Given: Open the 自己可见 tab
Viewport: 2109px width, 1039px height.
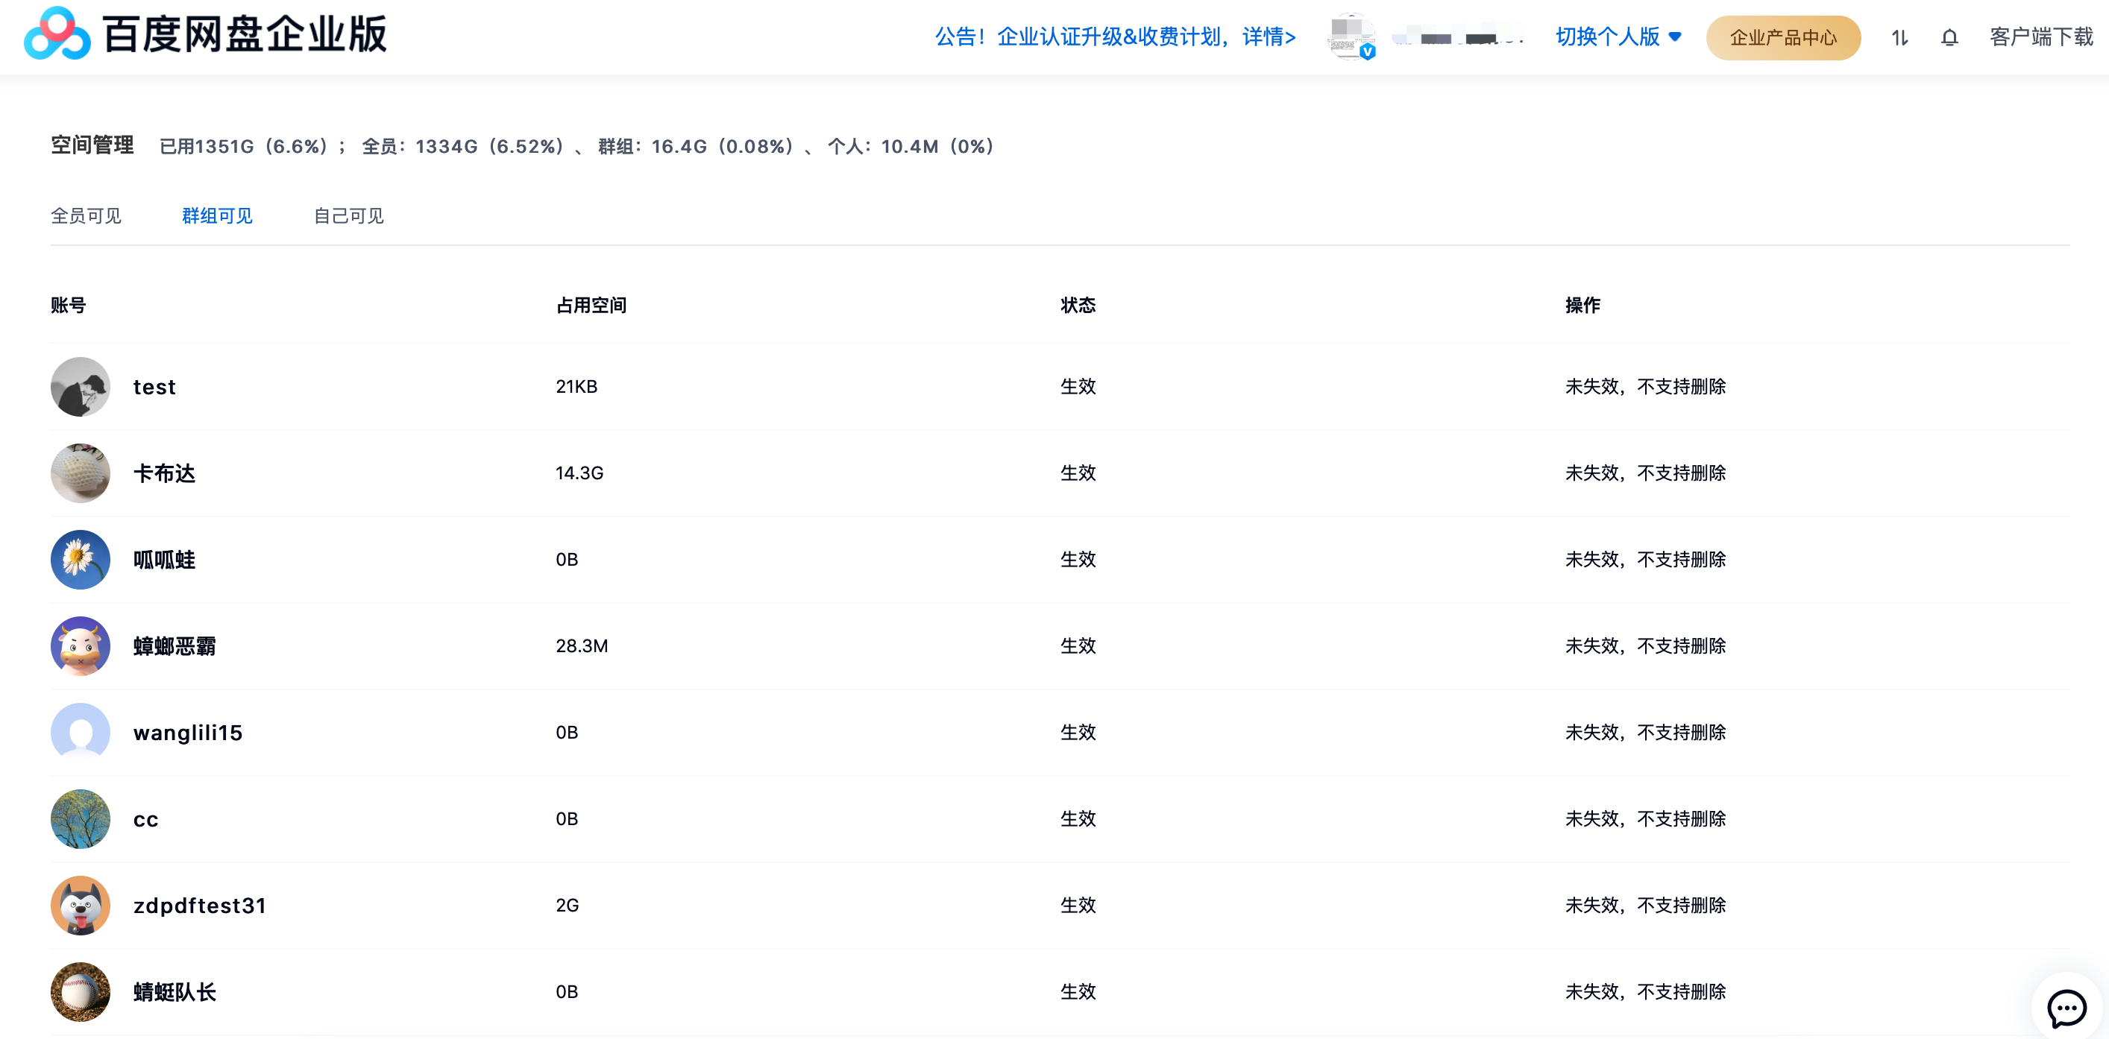Looking at the screenshot, I should click(349, 216).
